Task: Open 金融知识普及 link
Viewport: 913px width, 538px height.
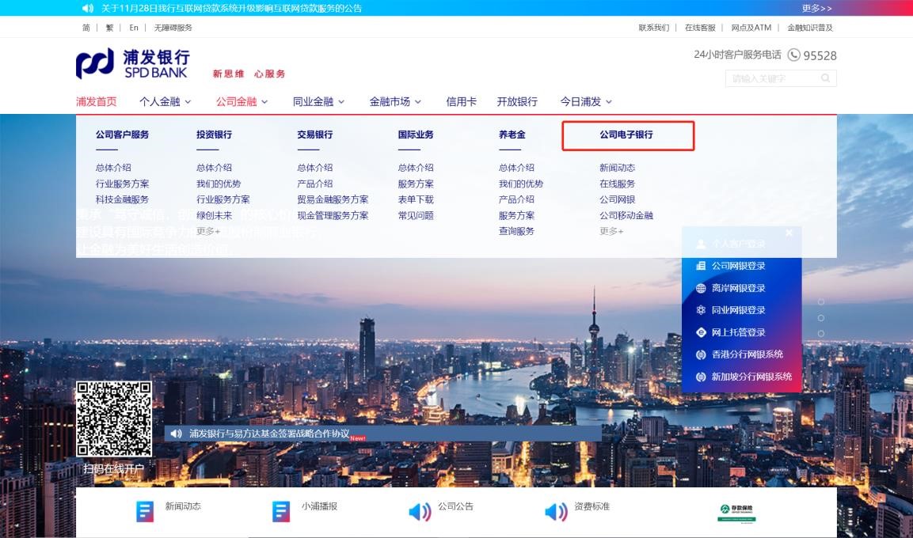Action: pyautogui.click(x=810, y=28)
